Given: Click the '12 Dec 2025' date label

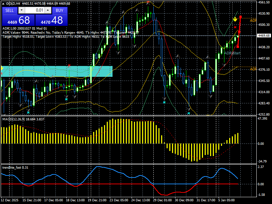Looking at the screenshot, I should 10,200.
